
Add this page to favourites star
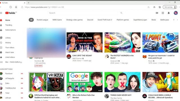(x=148, y=7)
